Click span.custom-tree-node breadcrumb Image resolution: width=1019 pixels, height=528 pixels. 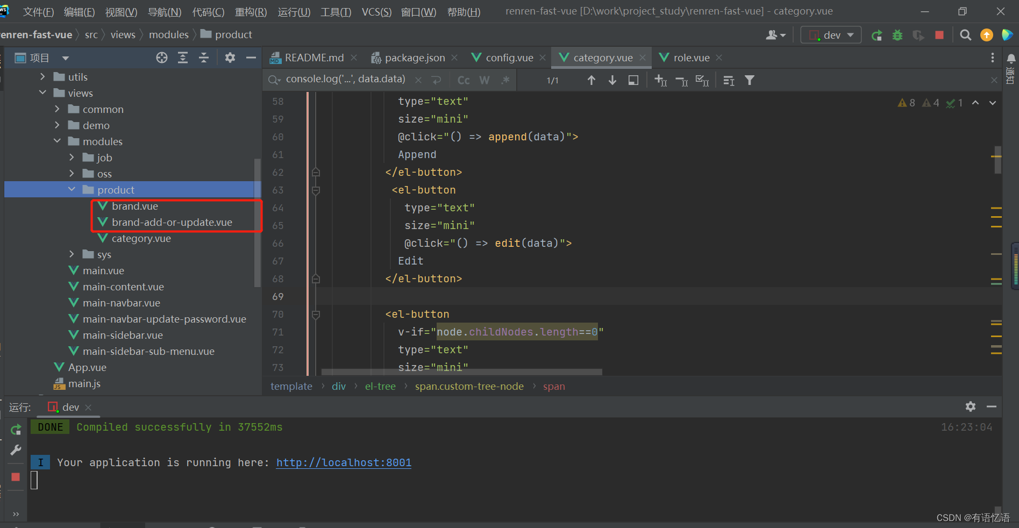(x=469, y=386)
